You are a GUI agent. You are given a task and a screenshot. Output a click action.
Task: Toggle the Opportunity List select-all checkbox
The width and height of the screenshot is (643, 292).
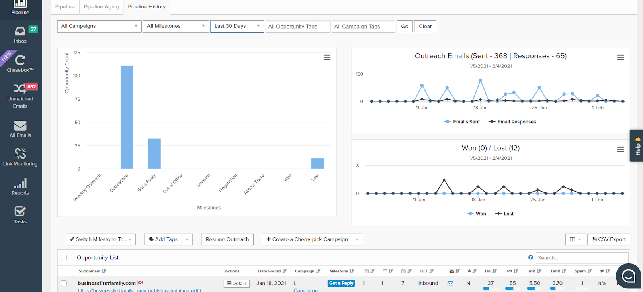[64, 257]
